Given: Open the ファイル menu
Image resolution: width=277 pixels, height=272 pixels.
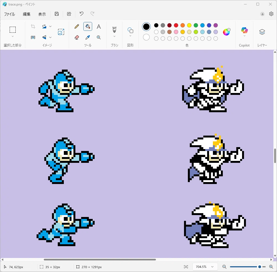Looking at the screenshot, I should click(x=10, y=14).
